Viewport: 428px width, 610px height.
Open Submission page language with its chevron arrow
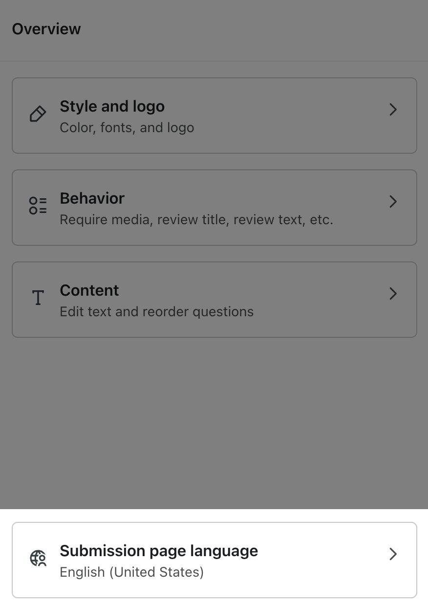[393, 554]
